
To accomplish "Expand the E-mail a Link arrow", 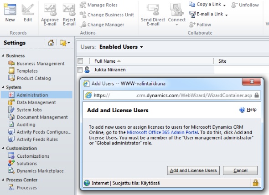I will pos(227,15).
